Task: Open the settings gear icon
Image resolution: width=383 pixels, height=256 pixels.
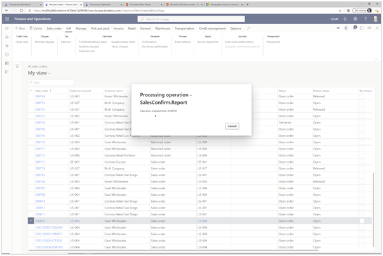Action: (x=354, y=19)
